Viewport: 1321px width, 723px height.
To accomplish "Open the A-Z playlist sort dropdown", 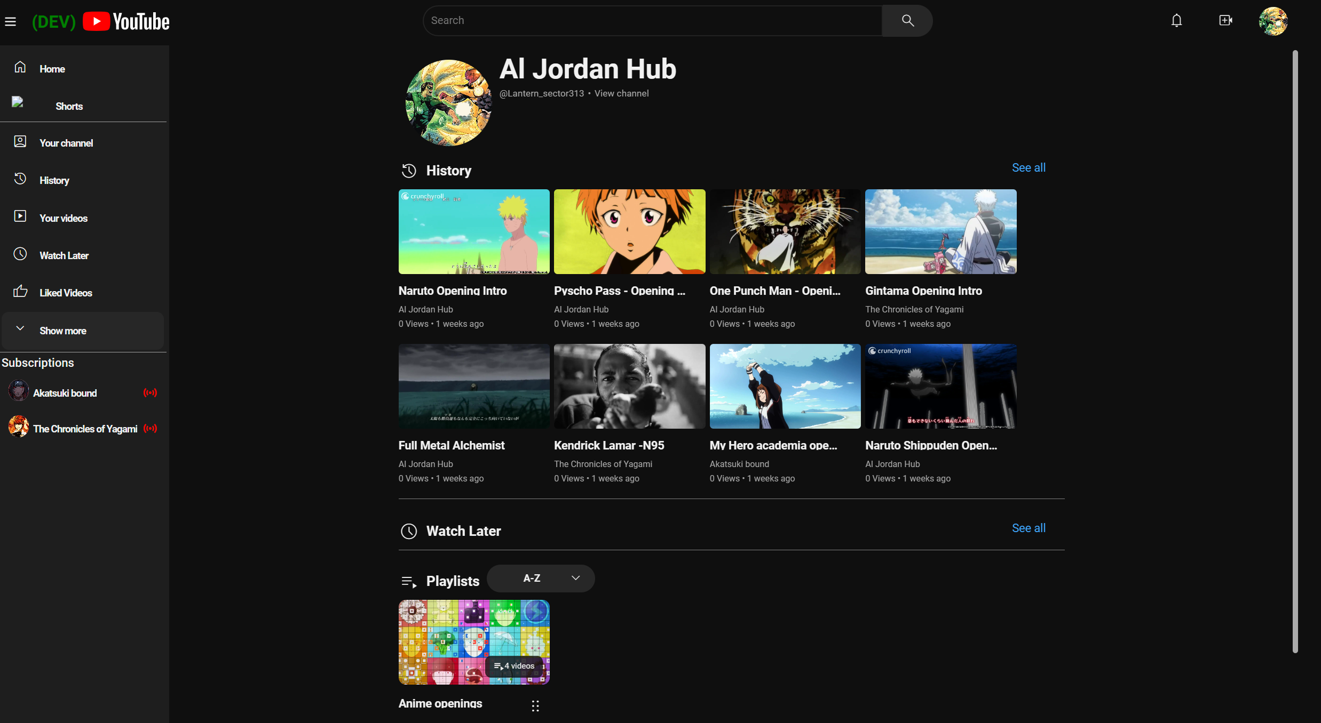I will click(540, 579).
